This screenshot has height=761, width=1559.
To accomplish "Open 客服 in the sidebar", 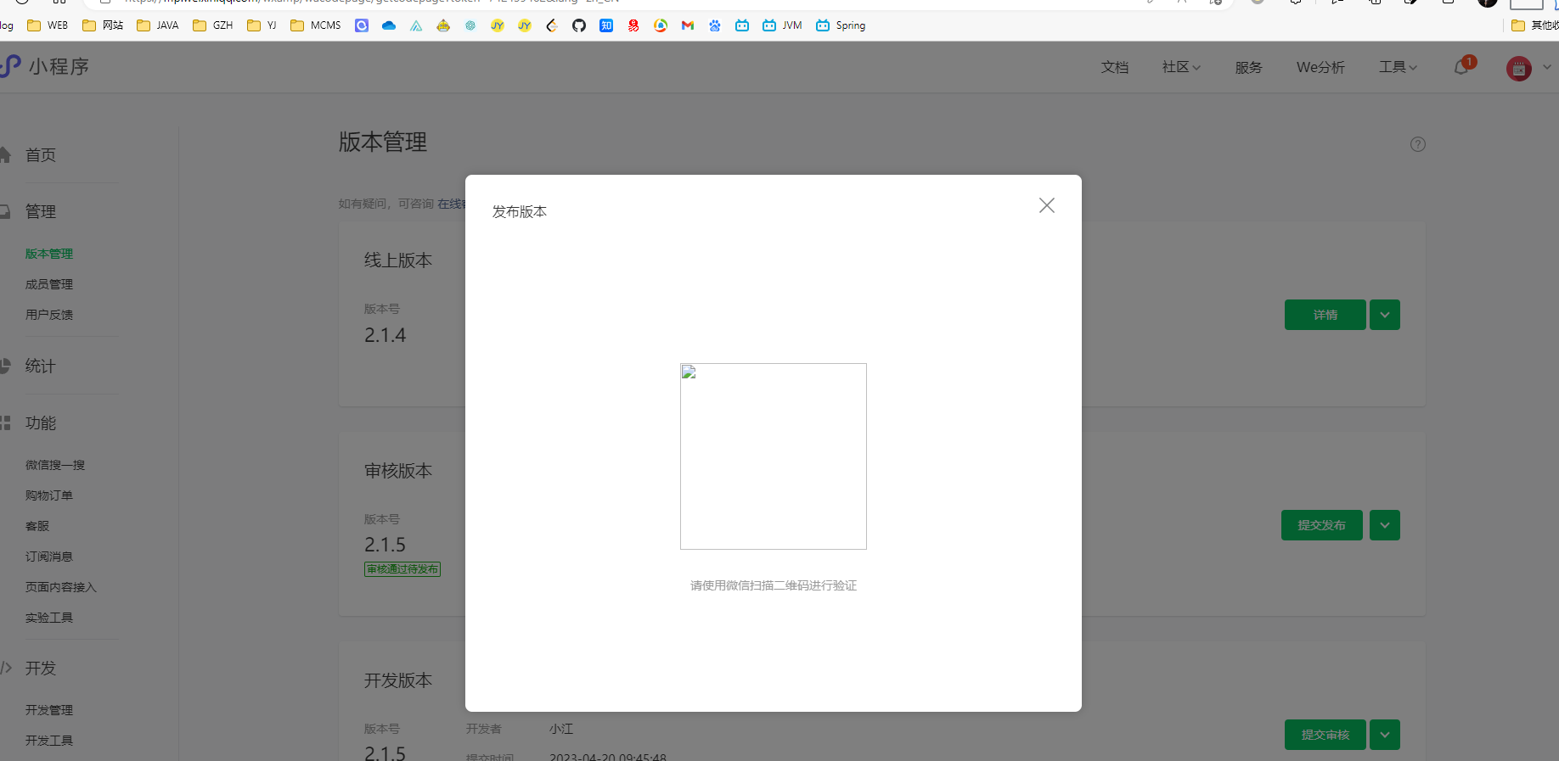I will pos(37,526).
